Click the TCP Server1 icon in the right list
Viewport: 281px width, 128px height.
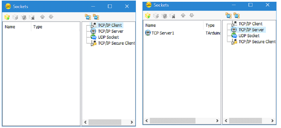click(x=148, y=33)
